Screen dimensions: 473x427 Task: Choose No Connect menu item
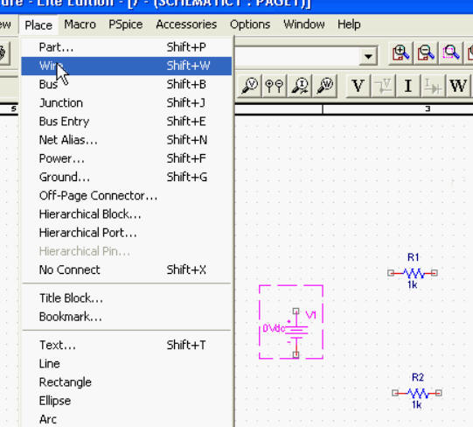pos(127,269)
